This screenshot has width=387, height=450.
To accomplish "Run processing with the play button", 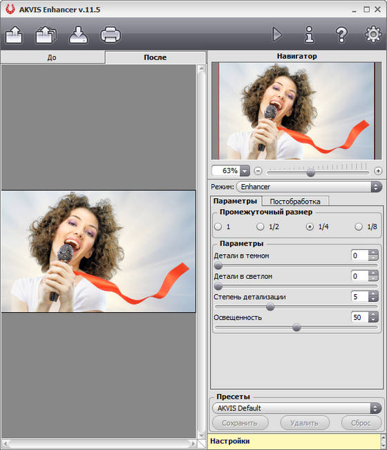I will point(276,35).
